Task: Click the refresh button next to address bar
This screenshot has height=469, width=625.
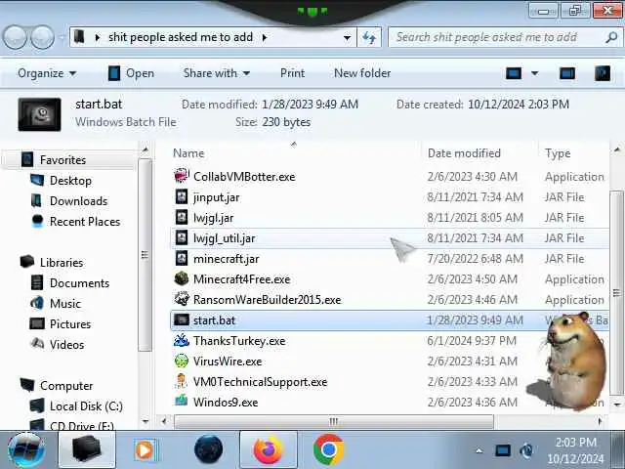Action: (x=369, y=37)
